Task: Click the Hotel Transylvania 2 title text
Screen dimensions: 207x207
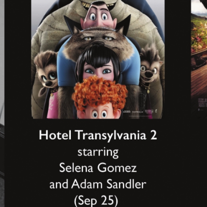Action: [98, 135]
